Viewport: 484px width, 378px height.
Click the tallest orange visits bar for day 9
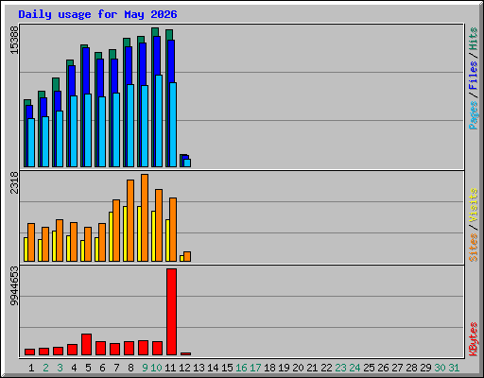click(x=145, y=217)
